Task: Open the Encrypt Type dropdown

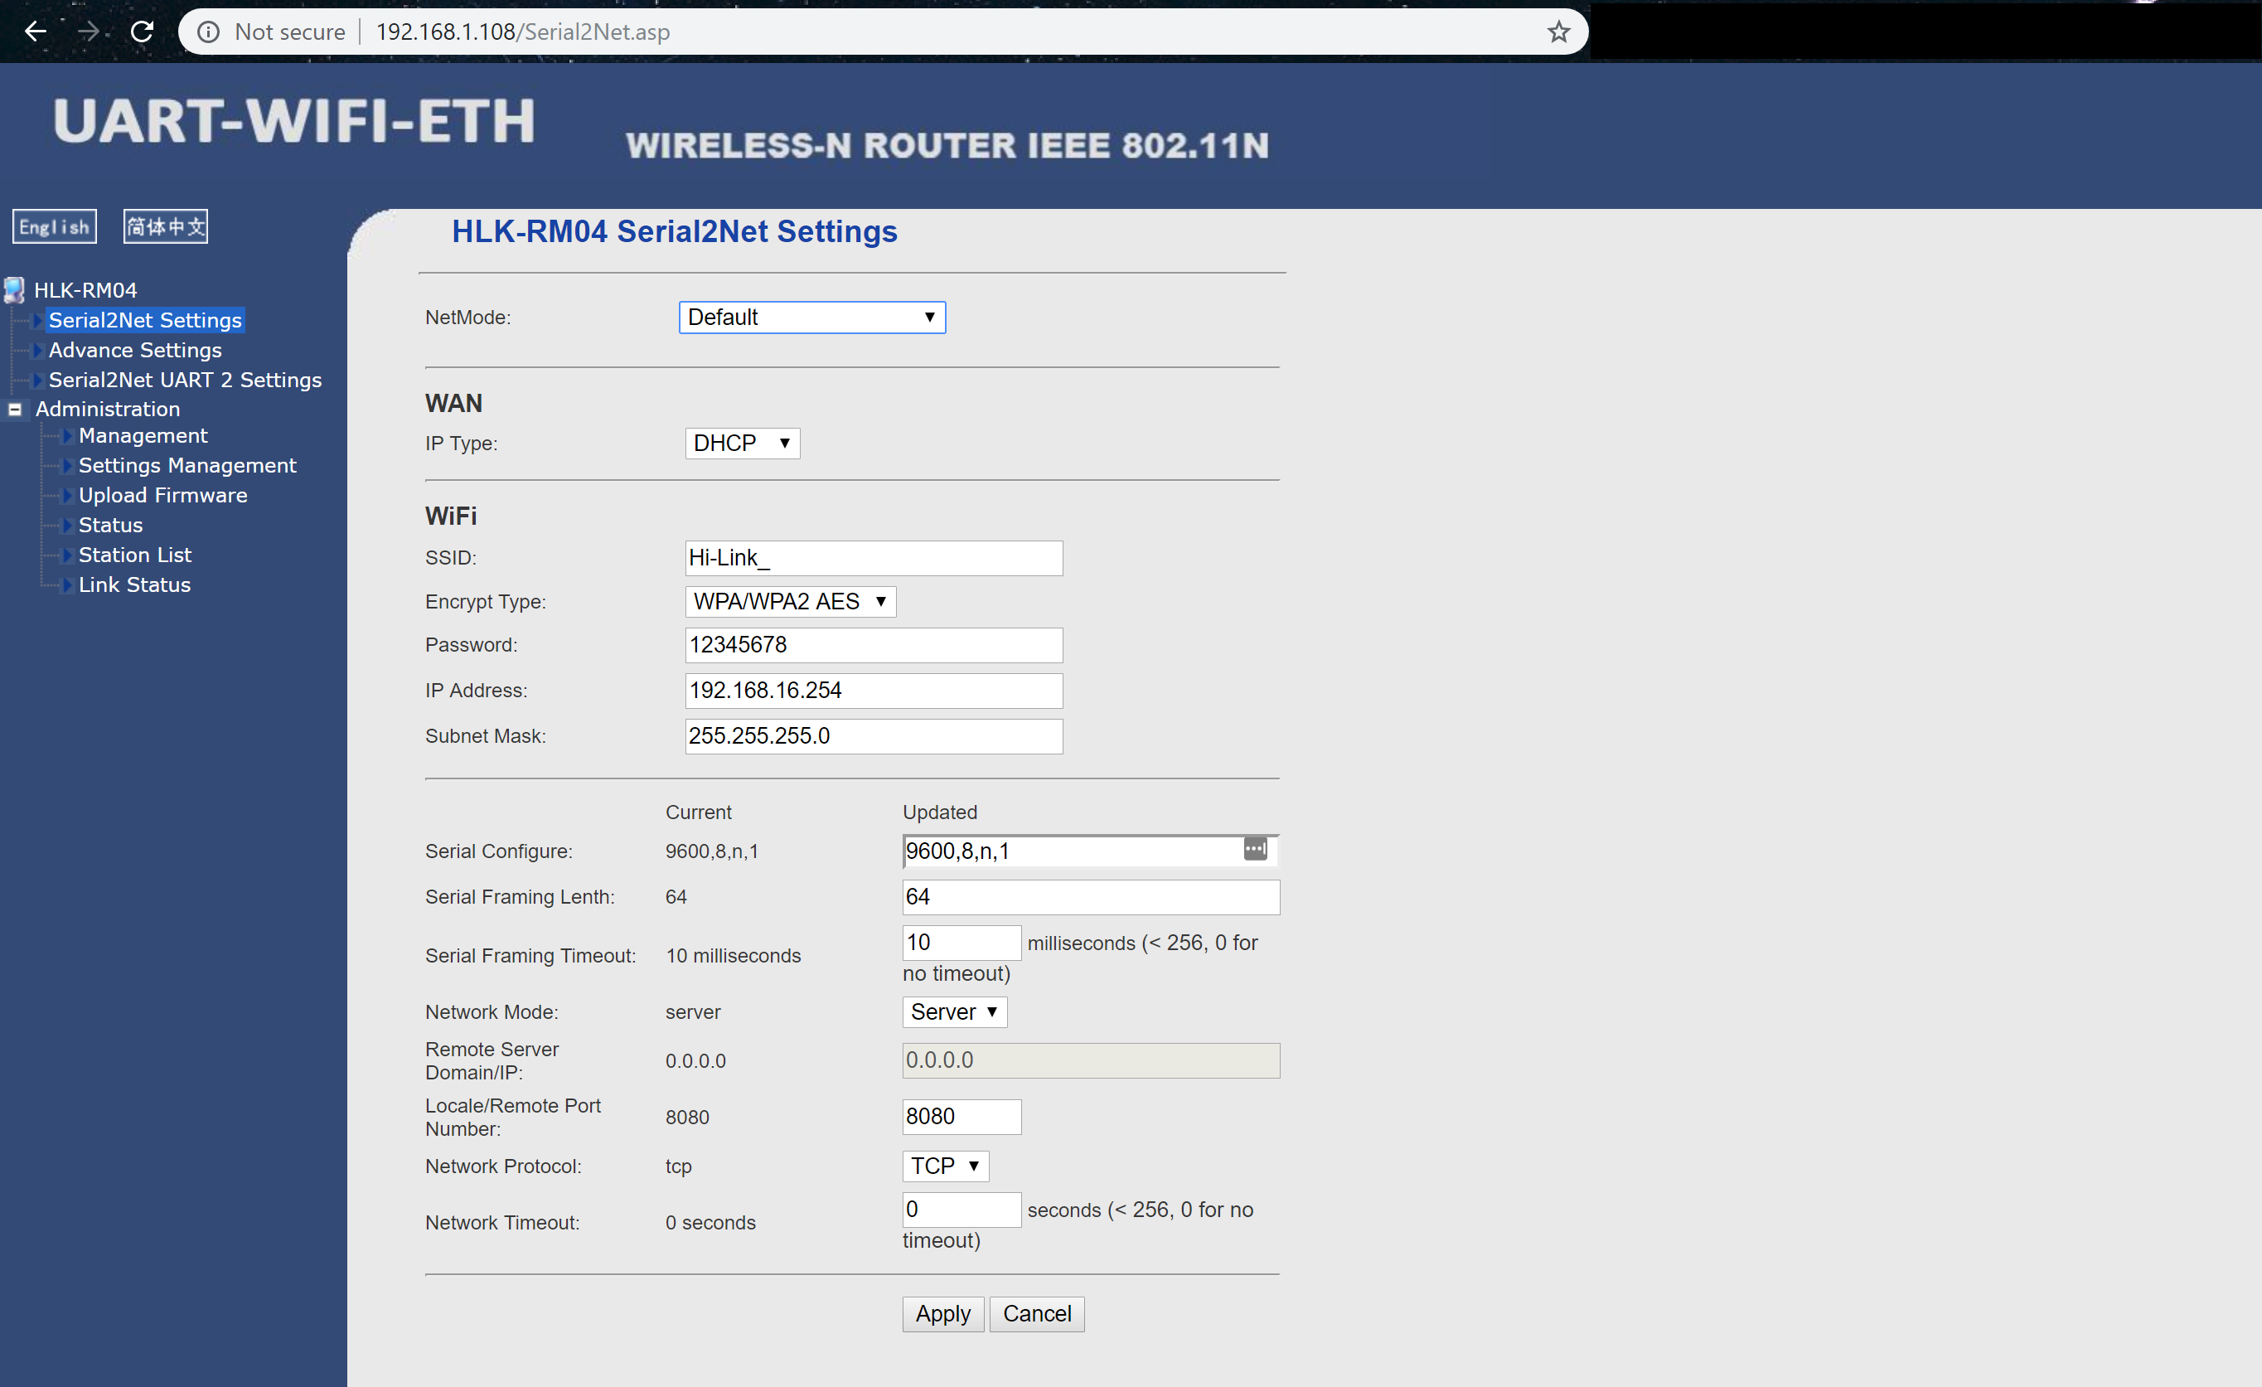Action: (789, 602)
